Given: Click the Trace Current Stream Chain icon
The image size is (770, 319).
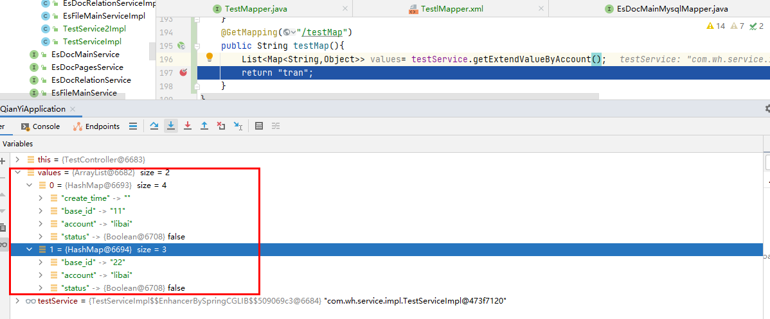Looking at the screenshot, I should [276, 126].
